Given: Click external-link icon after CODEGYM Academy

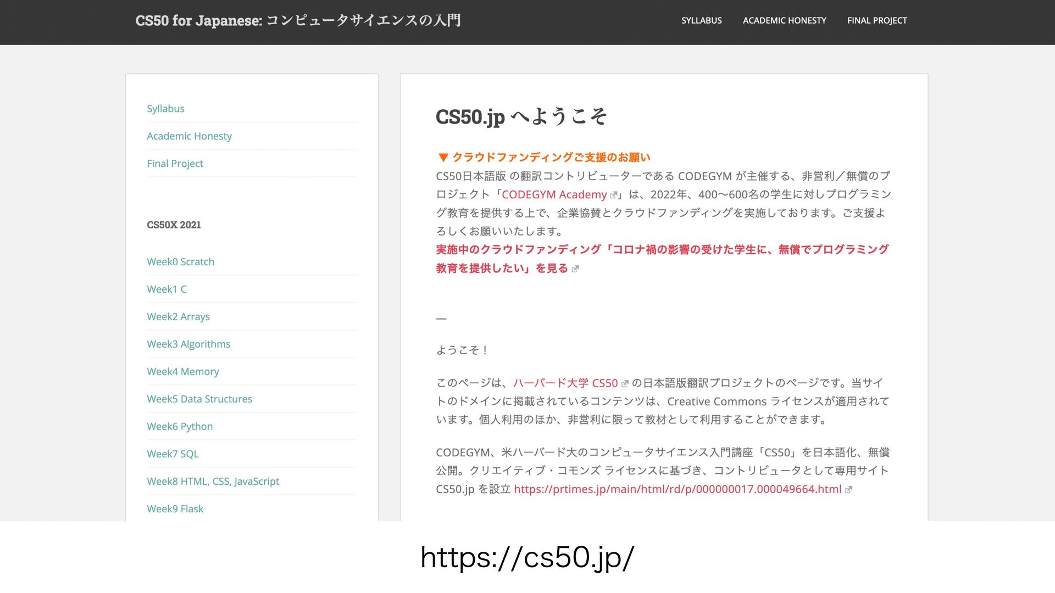Looking at the screenshot, I should click(614, 195).
